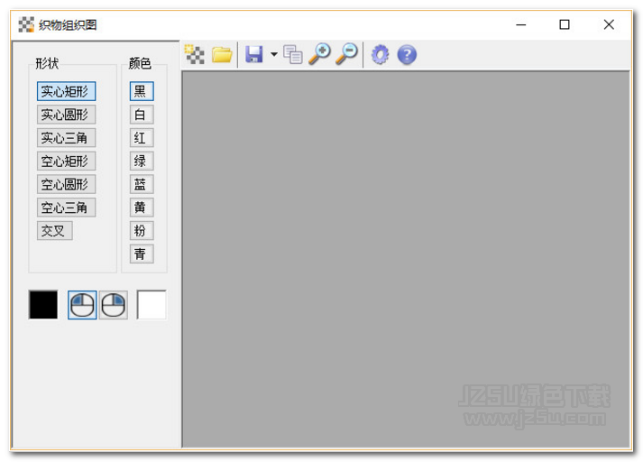Screen dimensions: 643x462
Task: Choose the 蓝 color button
Action: [x=142, y=184]
